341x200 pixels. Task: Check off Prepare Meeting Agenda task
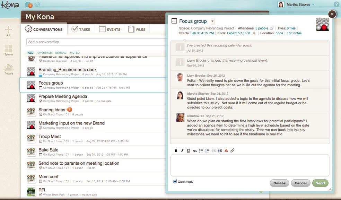coord(41,101)
